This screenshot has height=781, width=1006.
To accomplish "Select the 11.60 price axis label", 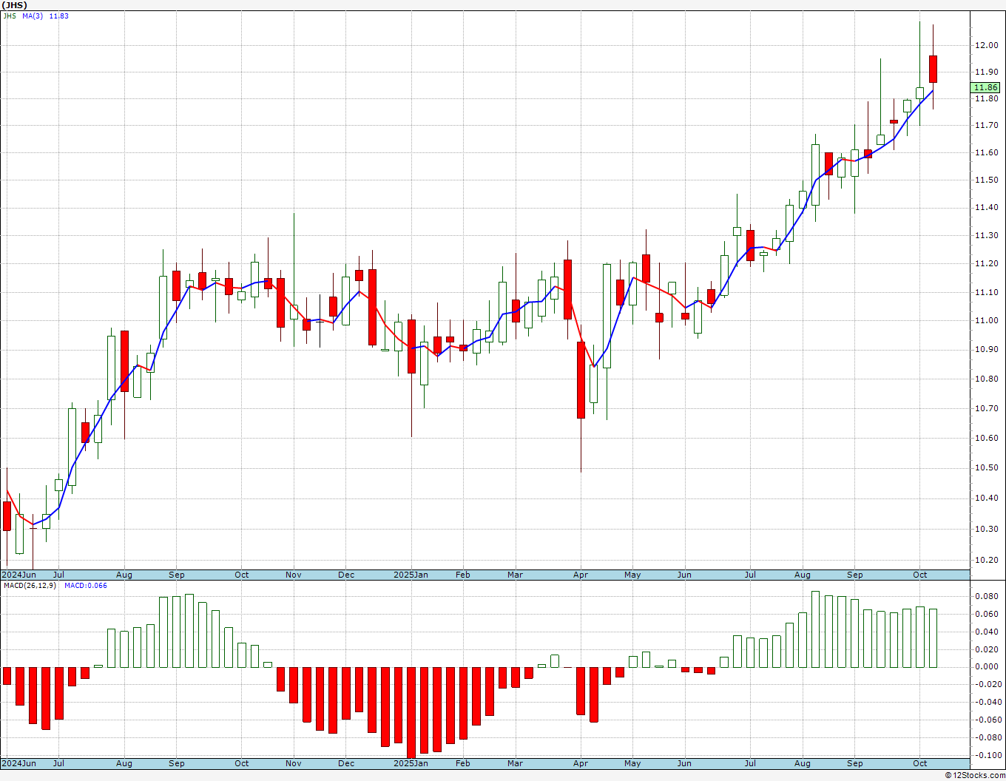I will click(x=987, y=152).
